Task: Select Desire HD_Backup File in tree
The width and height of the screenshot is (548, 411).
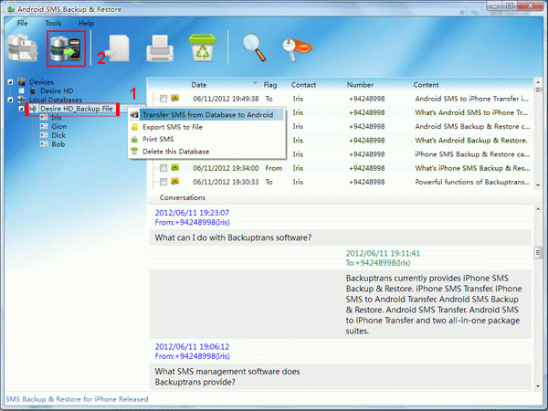Action: [x=77, y=109]
